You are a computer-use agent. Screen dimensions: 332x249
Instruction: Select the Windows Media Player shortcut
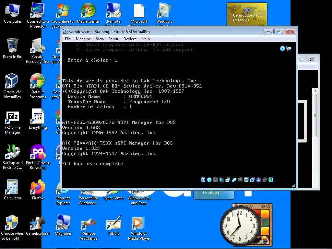(139, 228)
